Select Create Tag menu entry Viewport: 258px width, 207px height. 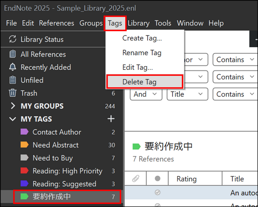142,38
